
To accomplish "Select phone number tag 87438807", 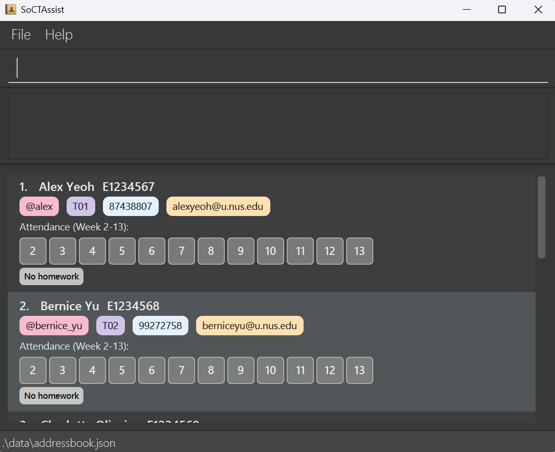I will (x=131, y=206).
